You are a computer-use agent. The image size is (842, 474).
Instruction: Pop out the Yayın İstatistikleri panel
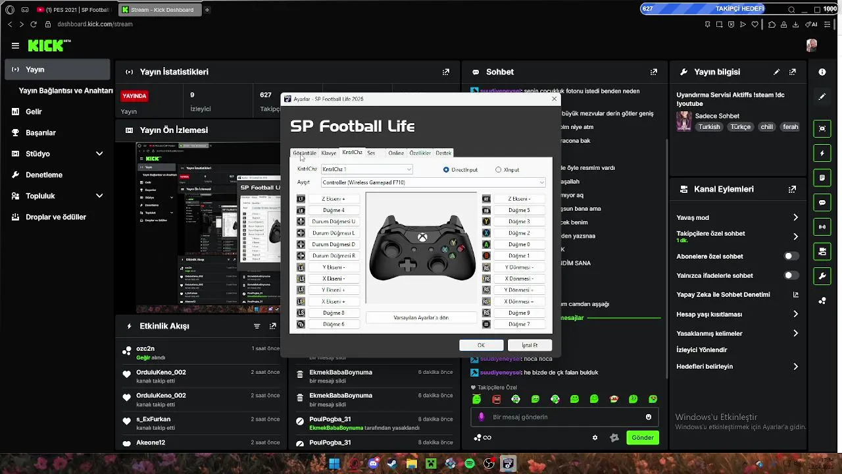pyautogui.click(x=446, y=72)
